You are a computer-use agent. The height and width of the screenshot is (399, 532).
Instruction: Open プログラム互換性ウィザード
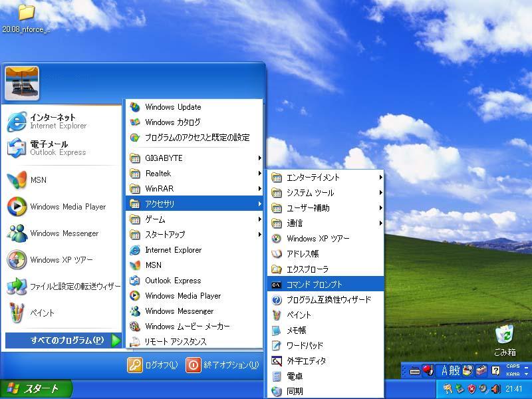tap(326, 300)
